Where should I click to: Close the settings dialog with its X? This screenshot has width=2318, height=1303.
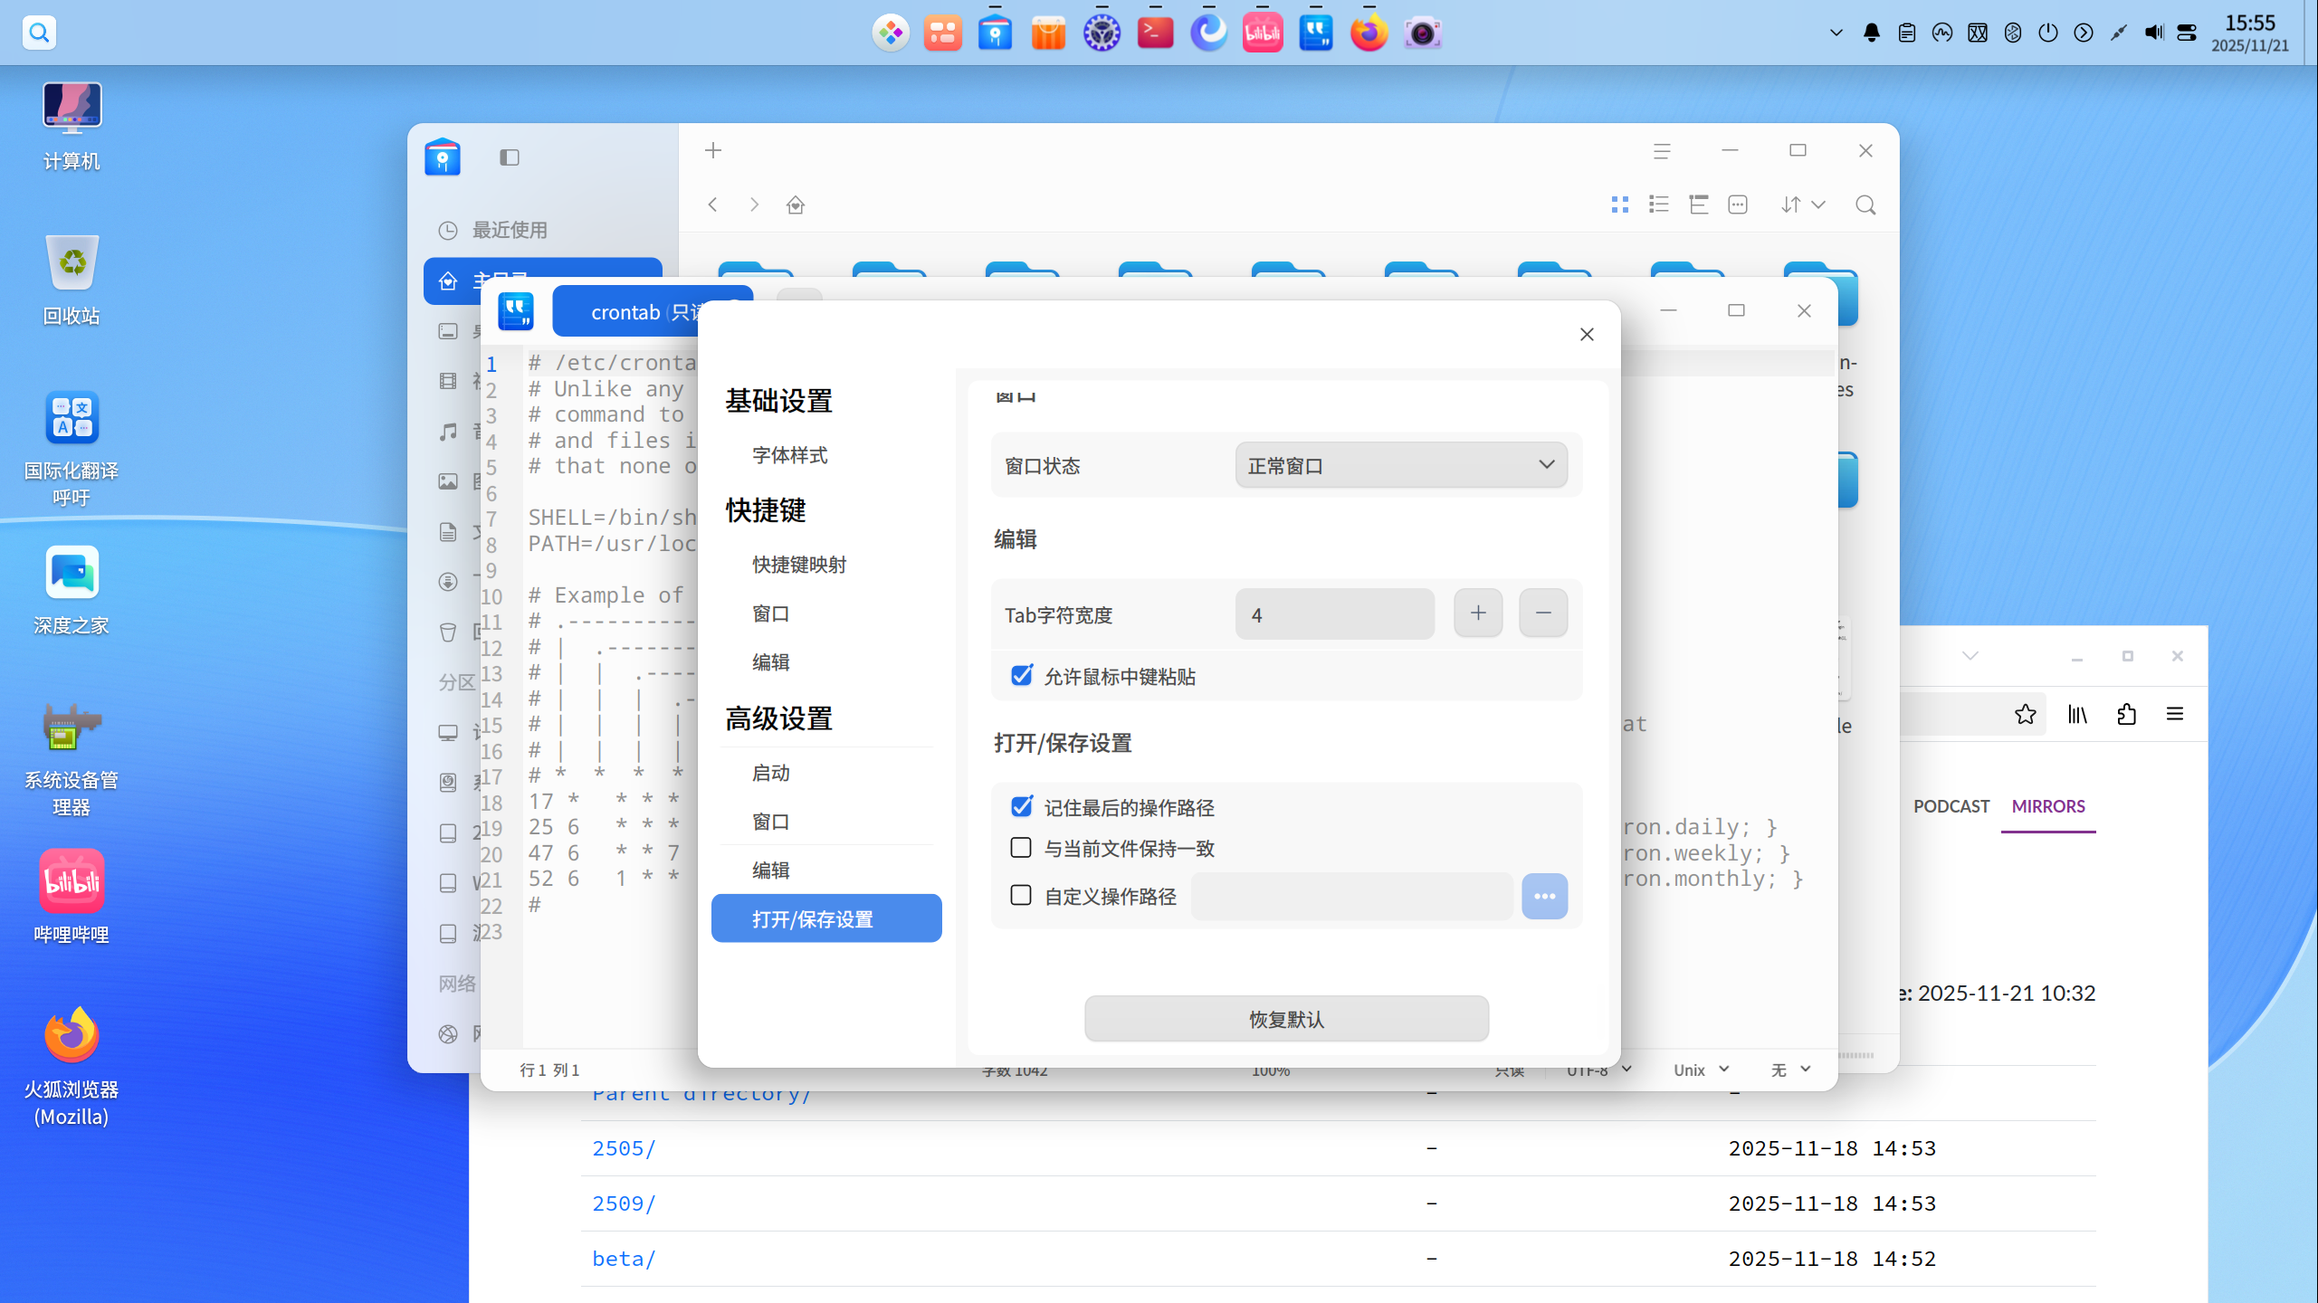1587,335
